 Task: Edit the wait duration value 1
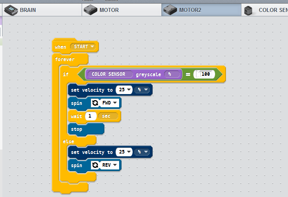coord(91,116)
